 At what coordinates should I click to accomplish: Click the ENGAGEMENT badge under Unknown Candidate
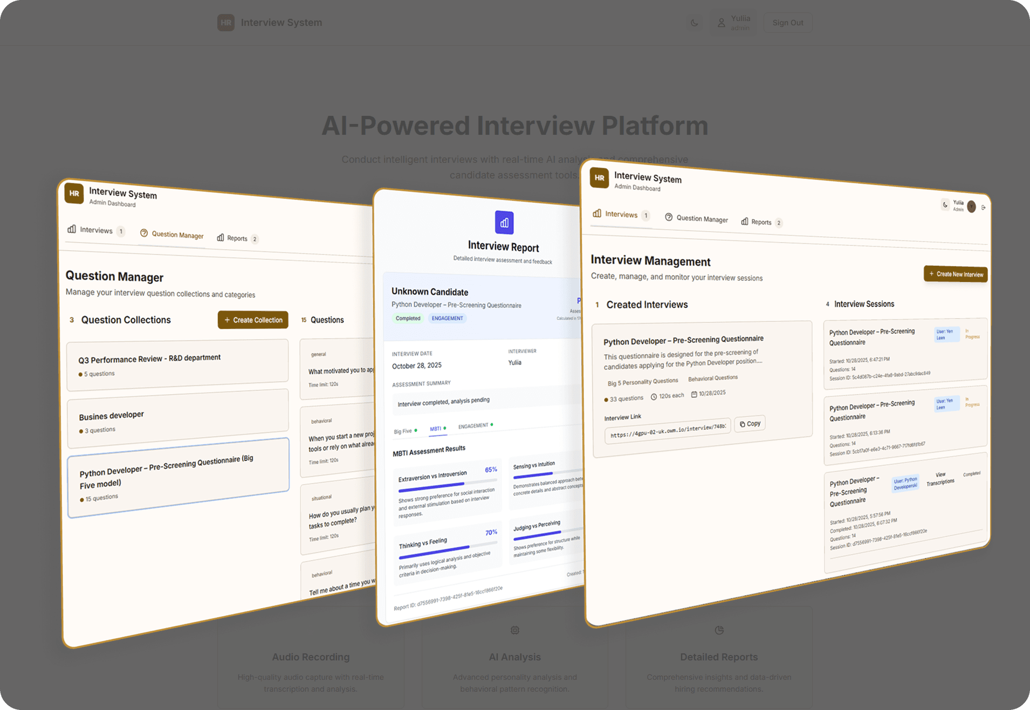click(x=447, y=318)
